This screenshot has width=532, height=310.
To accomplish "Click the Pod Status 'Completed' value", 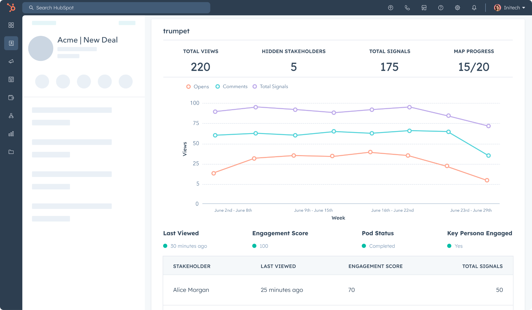I will (x=382, y=246).
